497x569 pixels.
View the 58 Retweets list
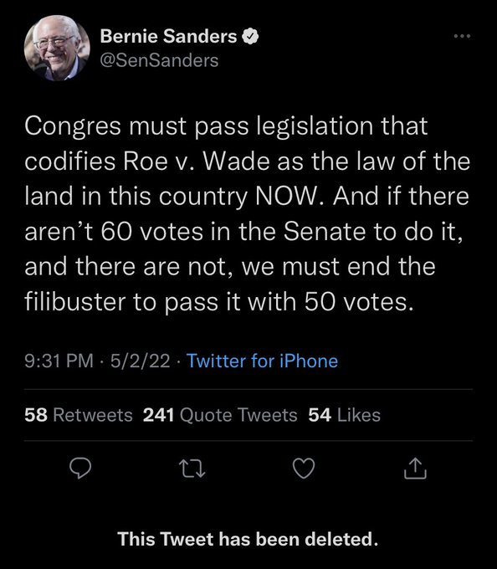[79, 415]
